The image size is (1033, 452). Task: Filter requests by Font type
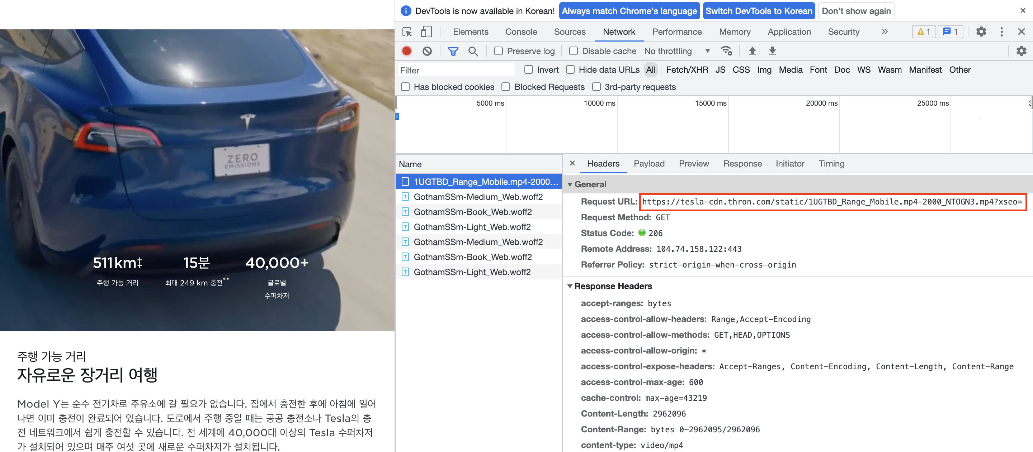click(x=818, y=69)
